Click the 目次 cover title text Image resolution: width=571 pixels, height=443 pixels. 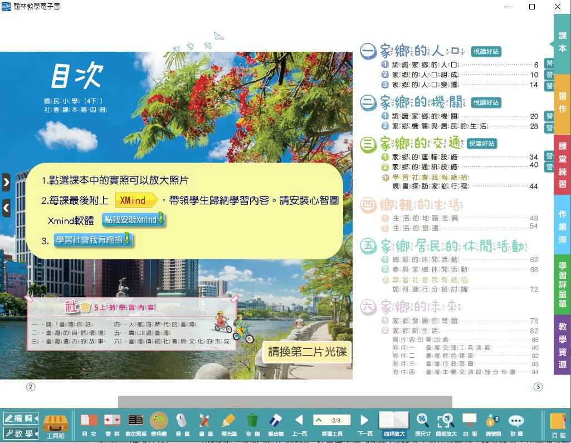click(77, 76)
